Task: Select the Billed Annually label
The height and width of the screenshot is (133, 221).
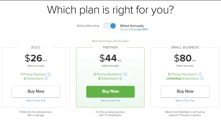Action: 132,26
